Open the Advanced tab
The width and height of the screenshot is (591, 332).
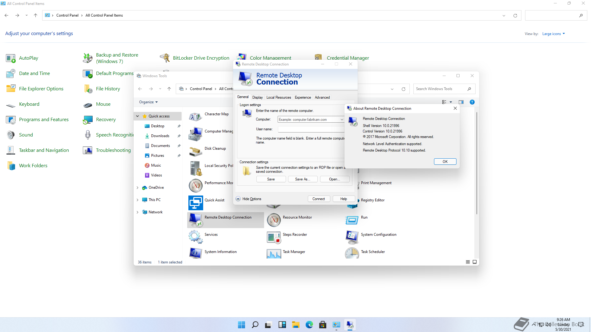[322, 97]
